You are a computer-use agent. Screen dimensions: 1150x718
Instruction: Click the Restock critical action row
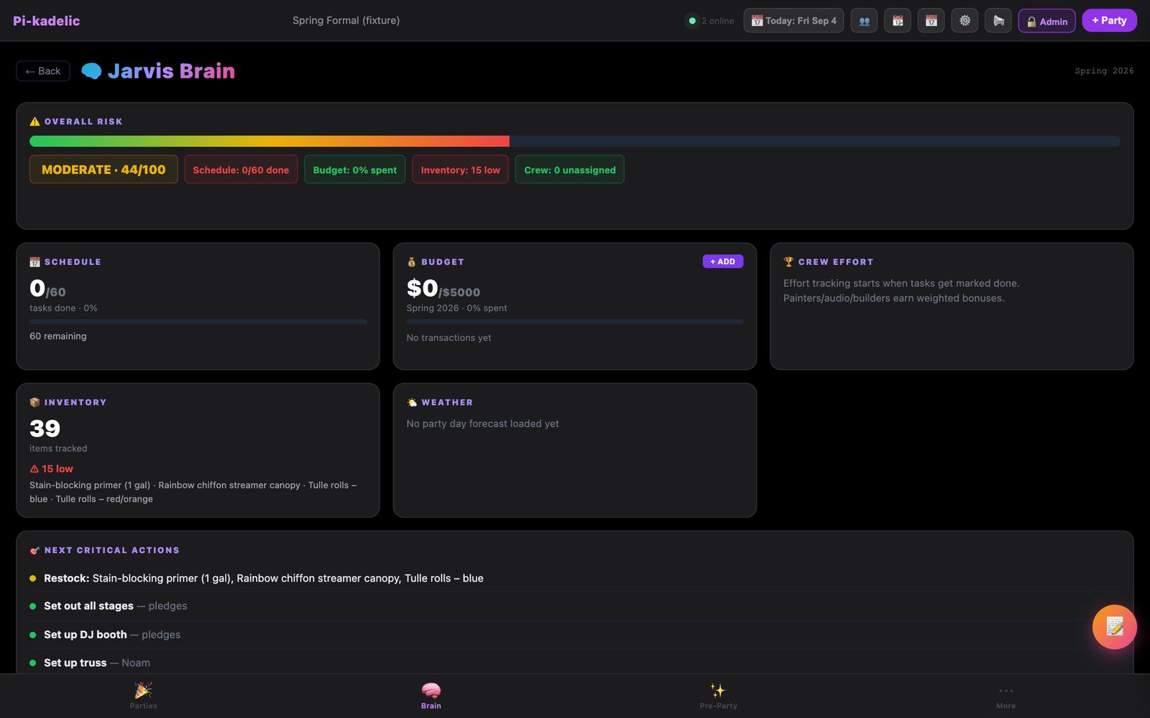click(575, 578)
